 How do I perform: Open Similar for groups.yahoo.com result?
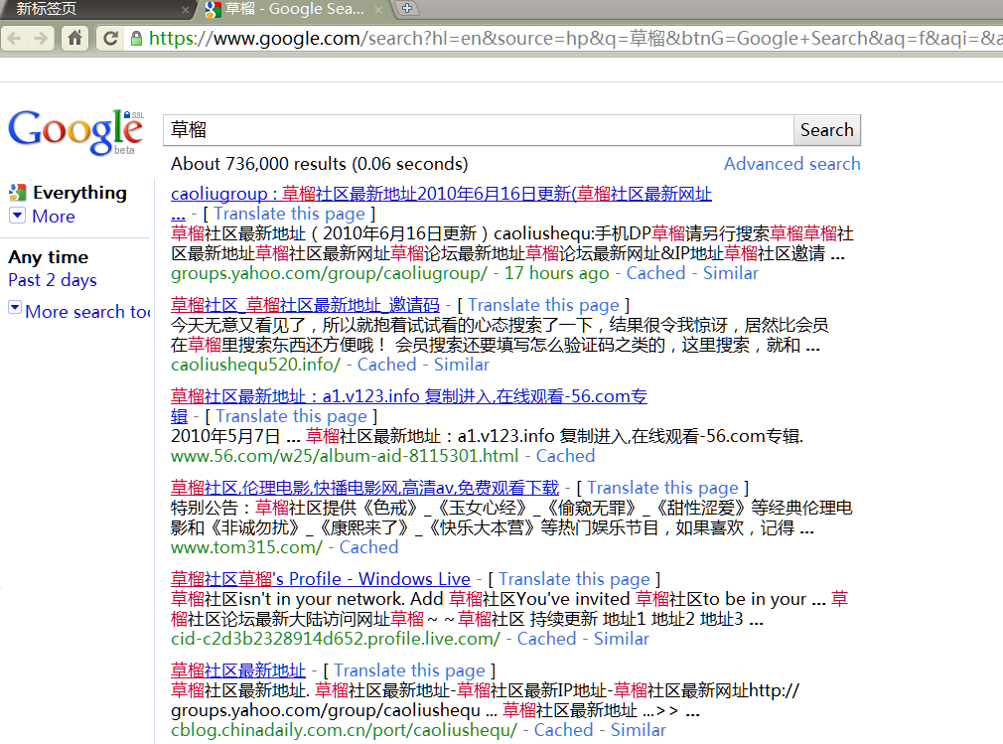731,273
